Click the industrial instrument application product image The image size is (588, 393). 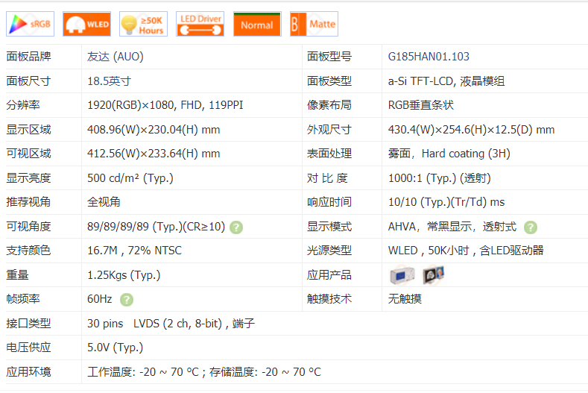coord(401,275)
